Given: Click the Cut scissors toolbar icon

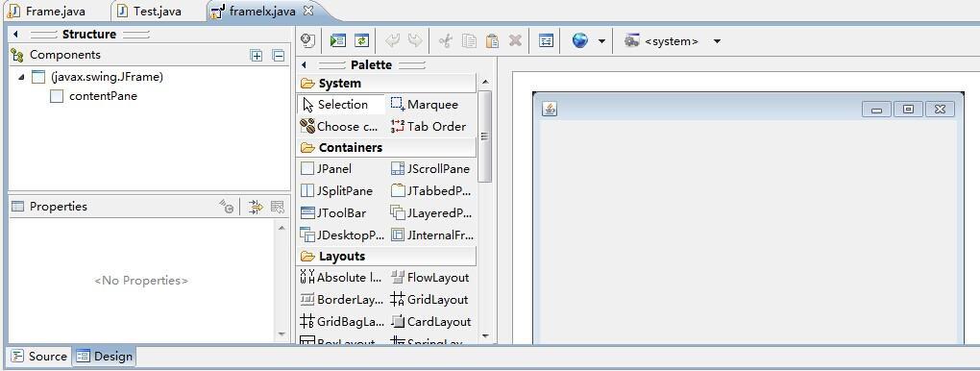Looking at the screenshot, I should coord(445,41).
